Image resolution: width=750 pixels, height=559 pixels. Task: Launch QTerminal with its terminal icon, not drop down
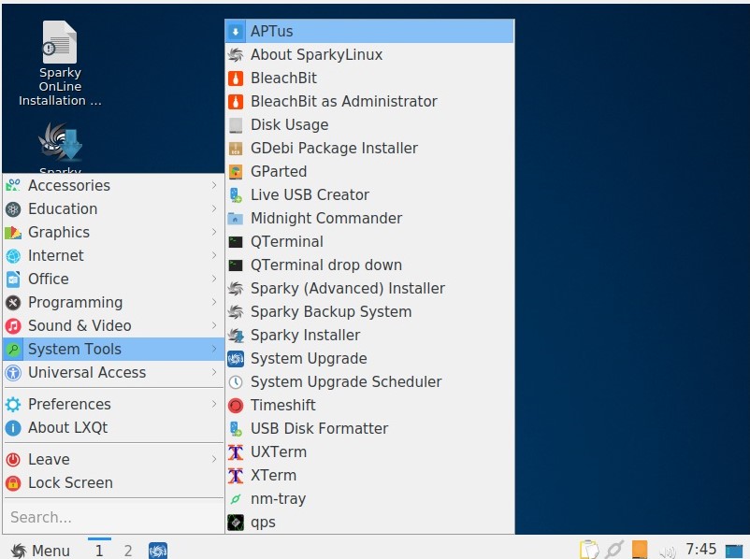tap(236, 242)
